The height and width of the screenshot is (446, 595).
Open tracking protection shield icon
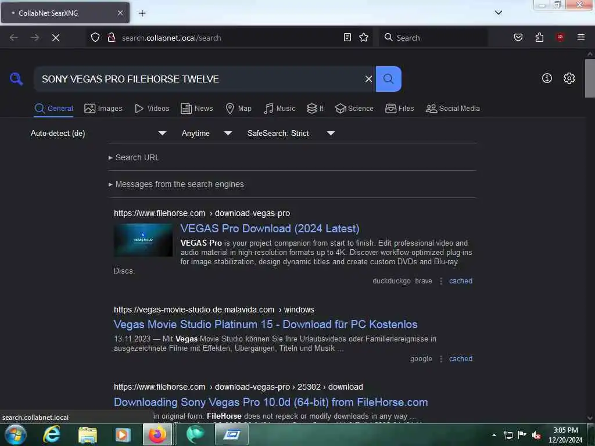click(95, 37)
